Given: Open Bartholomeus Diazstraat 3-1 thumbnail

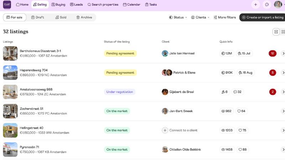Looking at the screenshot, I should [10, 53].
